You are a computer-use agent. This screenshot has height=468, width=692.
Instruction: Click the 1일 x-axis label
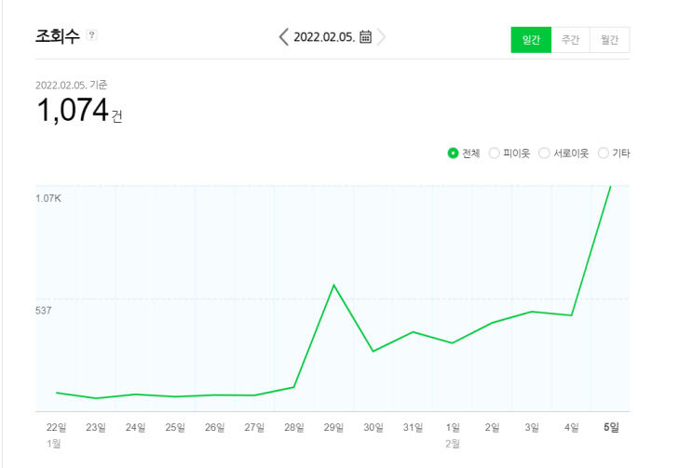(x=453, y=427)
